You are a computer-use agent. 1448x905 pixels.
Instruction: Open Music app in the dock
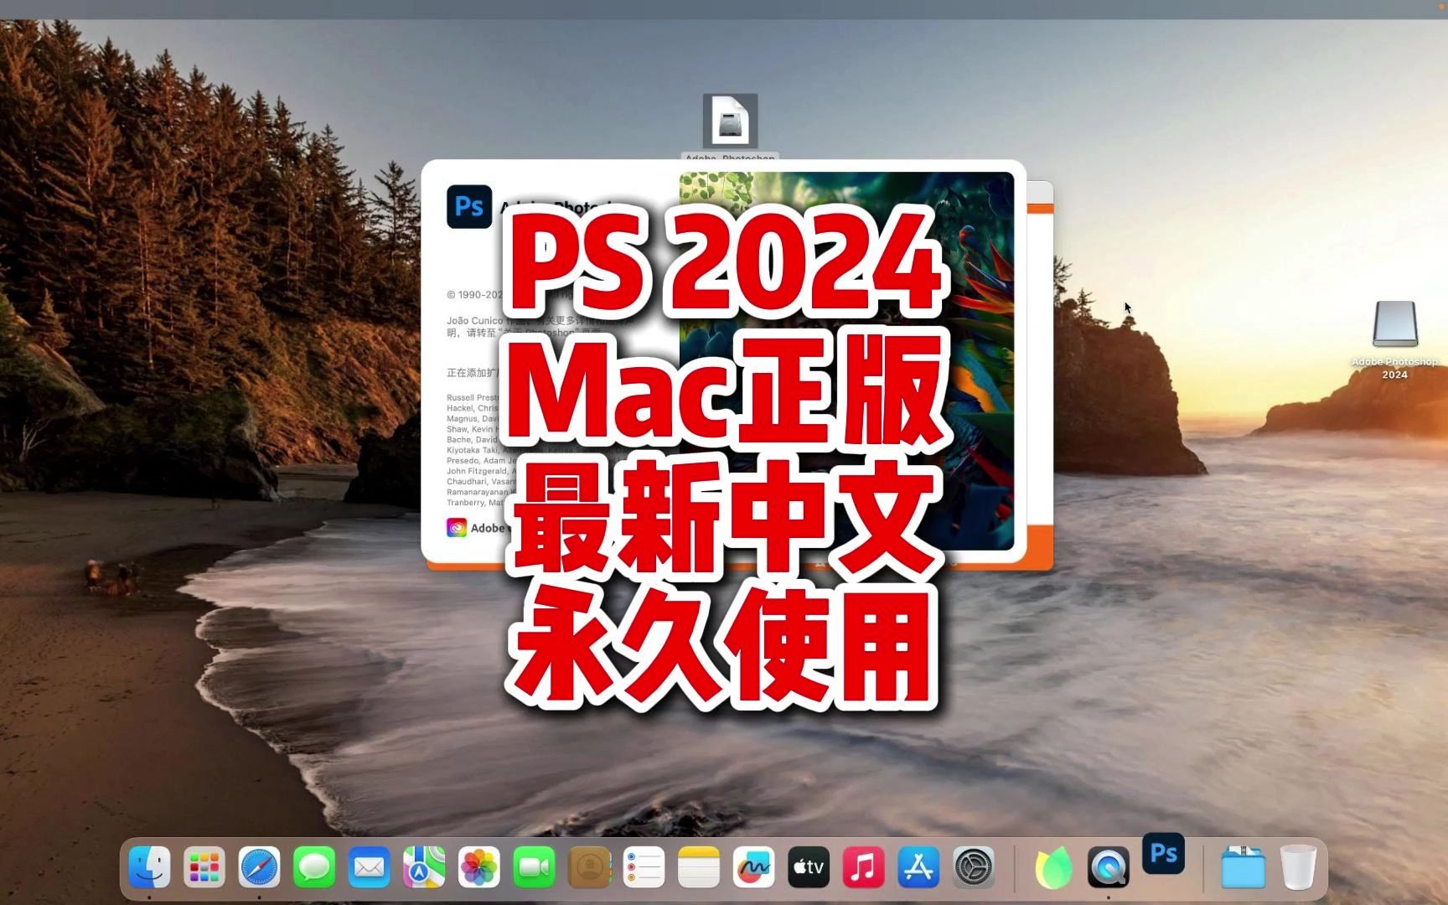(864, 867)
